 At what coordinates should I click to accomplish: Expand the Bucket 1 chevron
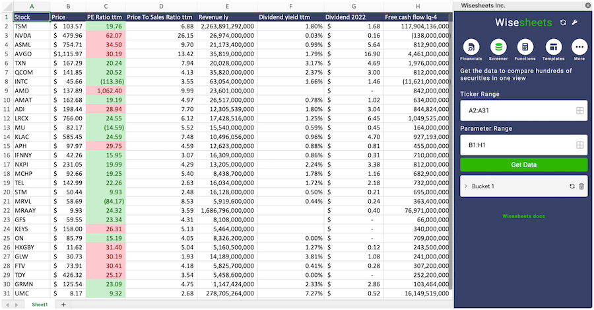tap(466, 186)
